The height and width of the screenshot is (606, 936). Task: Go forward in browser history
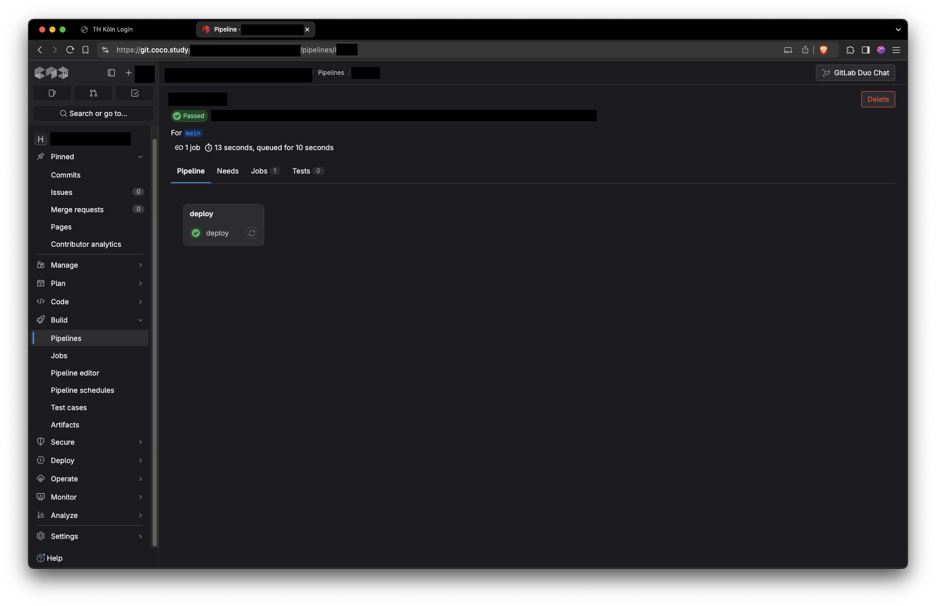click(x=55, y=50)
